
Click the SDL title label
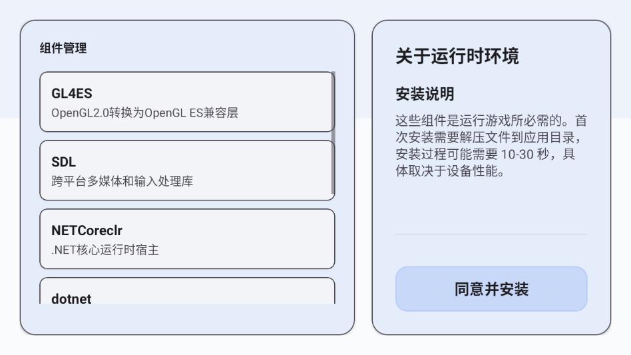click(63, 163)
